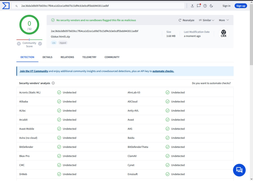This screenshot has height=181, width=253.
Task: Click Baidu undetected check icon
Action: click(168, 138)
